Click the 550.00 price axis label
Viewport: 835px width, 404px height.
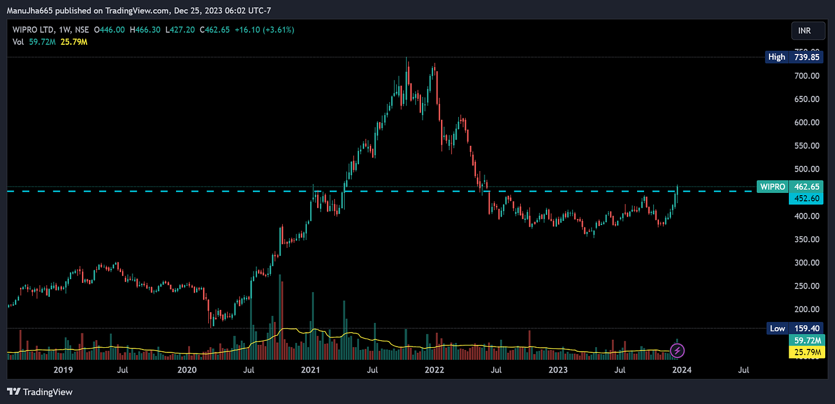pos(806,146)
